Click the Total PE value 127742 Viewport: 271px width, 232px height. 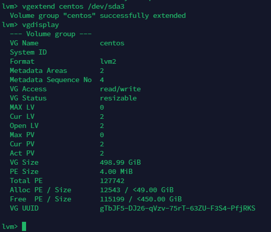point(112,181)
